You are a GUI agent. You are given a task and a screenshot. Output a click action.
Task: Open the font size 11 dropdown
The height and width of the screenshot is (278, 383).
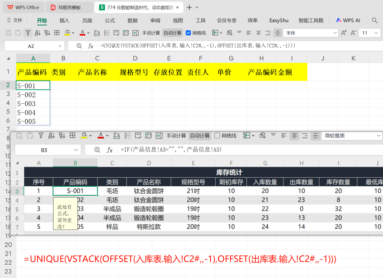376,33
